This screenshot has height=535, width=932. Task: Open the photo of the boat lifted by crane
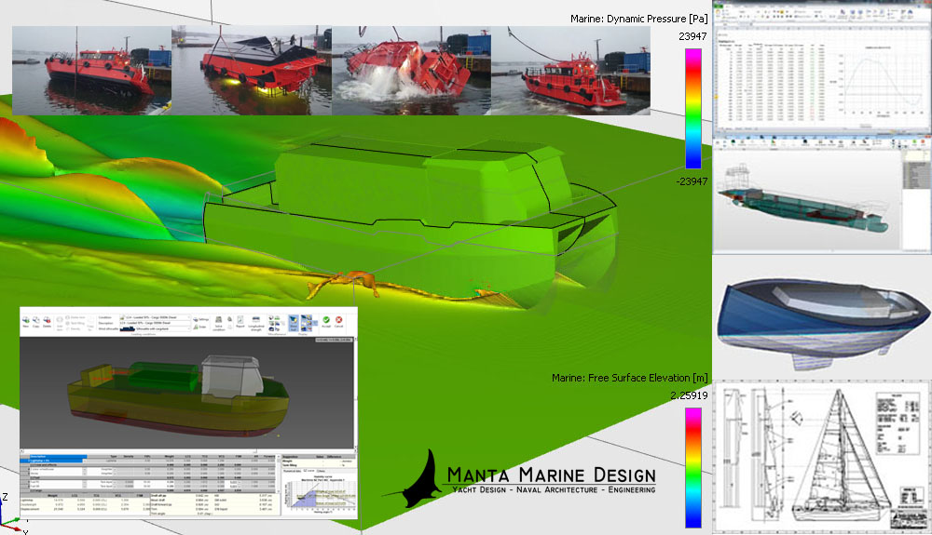pyautogui.click(x=252, y=71)
